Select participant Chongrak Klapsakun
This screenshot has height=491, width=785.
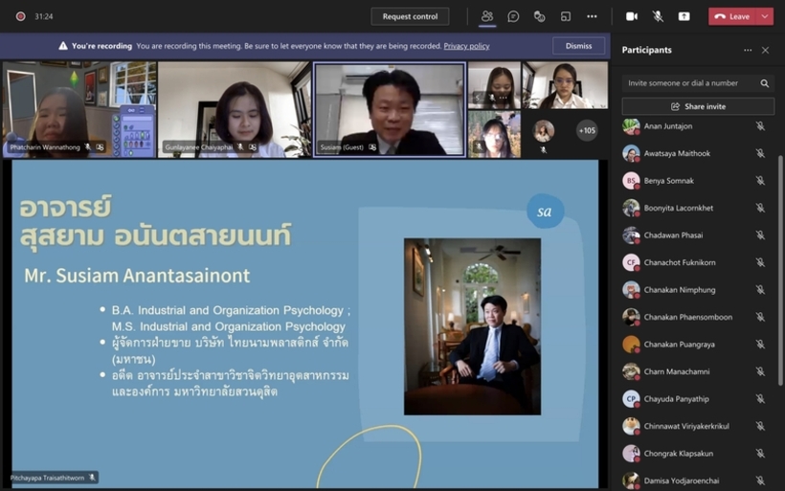click(x=696, y=454)
